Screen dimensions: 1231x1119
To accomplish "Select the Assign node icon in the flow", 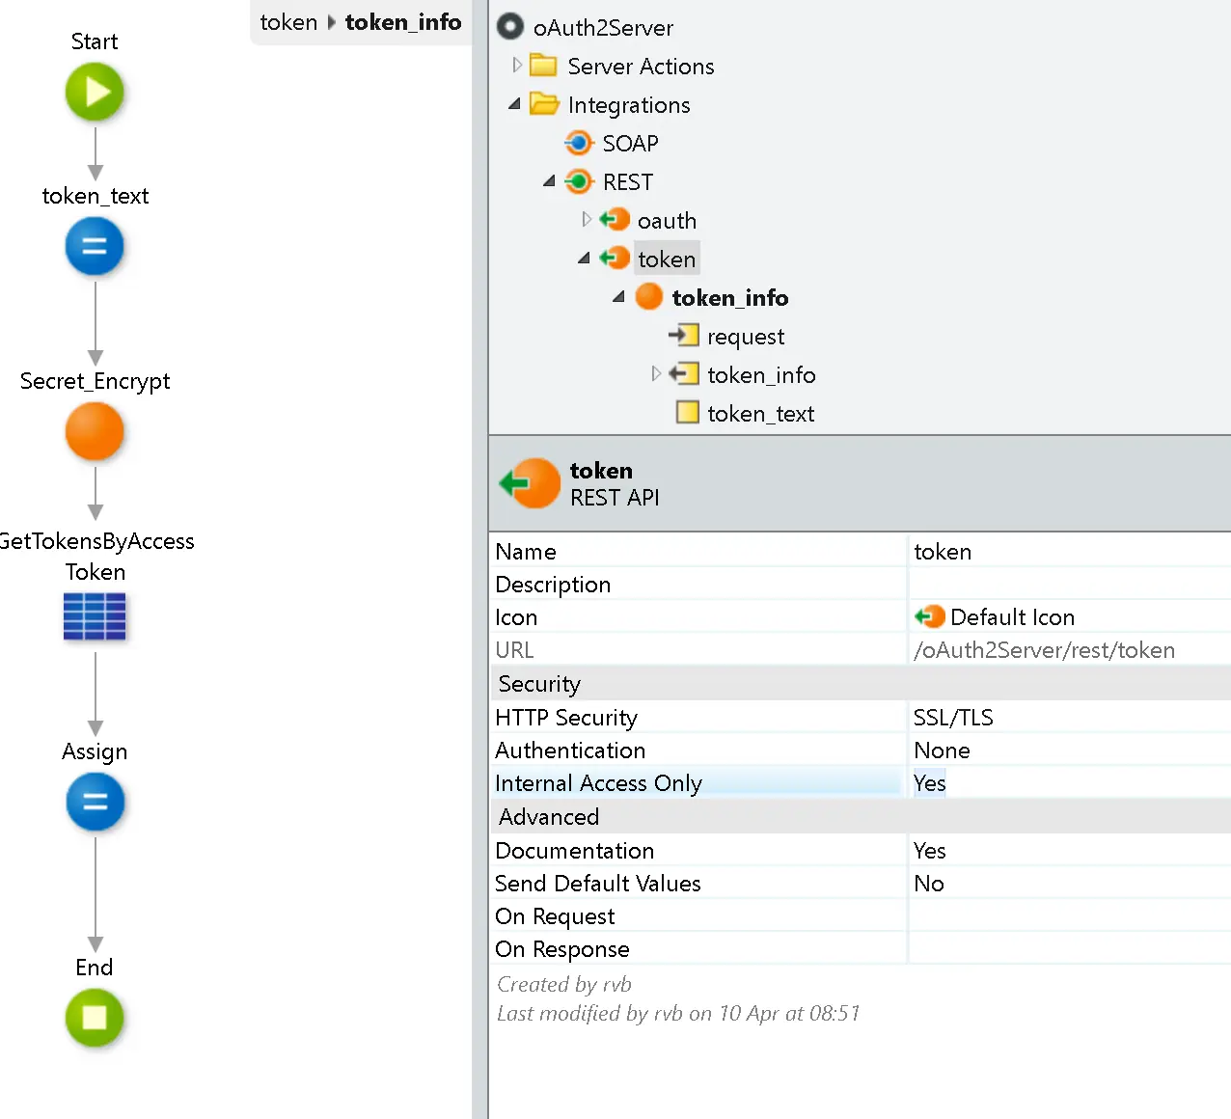I will point(94,802).
